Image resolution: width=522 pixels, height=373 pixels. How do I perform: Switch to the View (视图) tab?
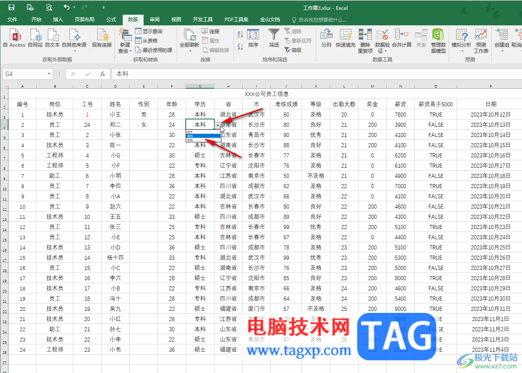176,19
